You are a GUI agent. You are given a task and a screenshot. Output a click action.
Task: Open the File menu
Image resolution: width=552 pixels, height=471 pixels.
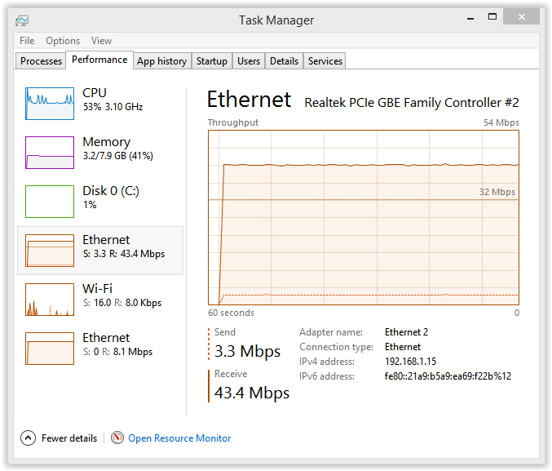(x=27, y=41)
